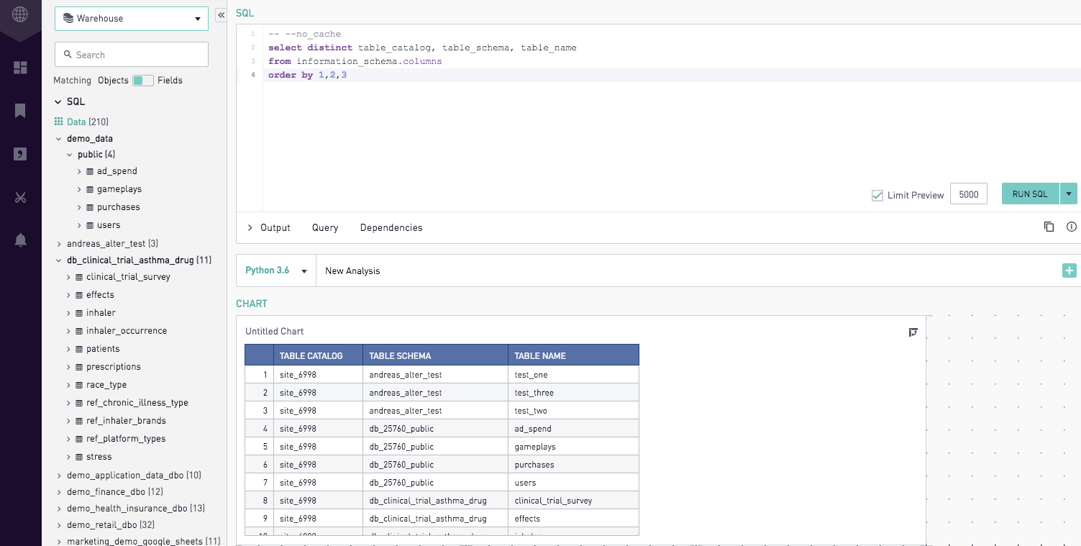Collapse the demo_data schema node
Image resolution: width=1081 pixels, height=546 pixels.
tap(59, 139)
